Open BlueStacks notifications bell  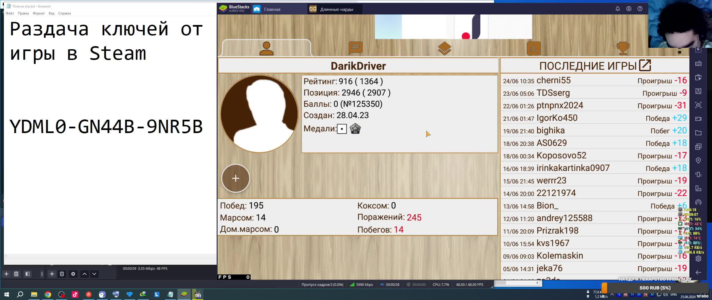pos(617,9)
